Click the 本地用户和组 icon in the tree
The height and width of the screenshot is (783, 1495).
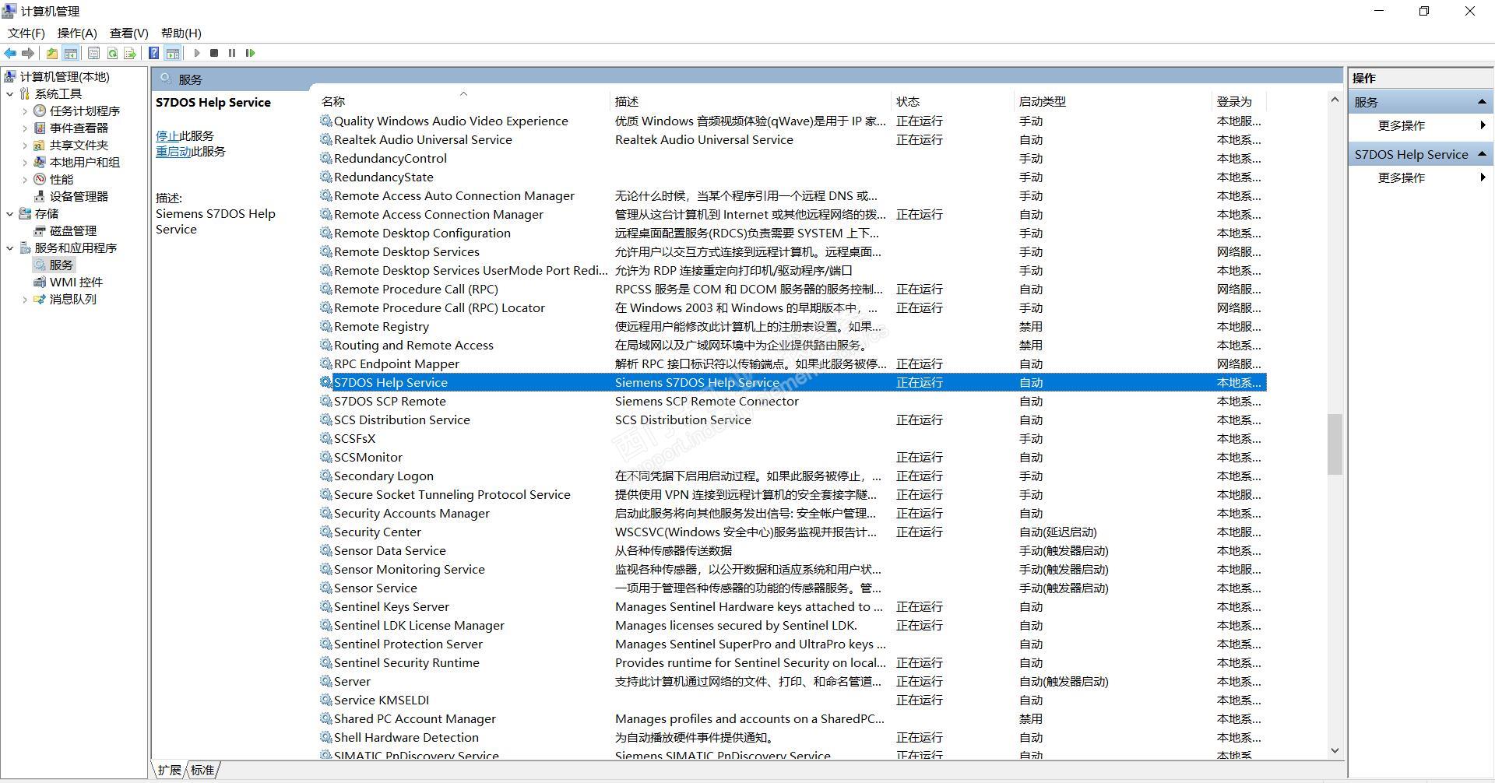tap(40, 162)
